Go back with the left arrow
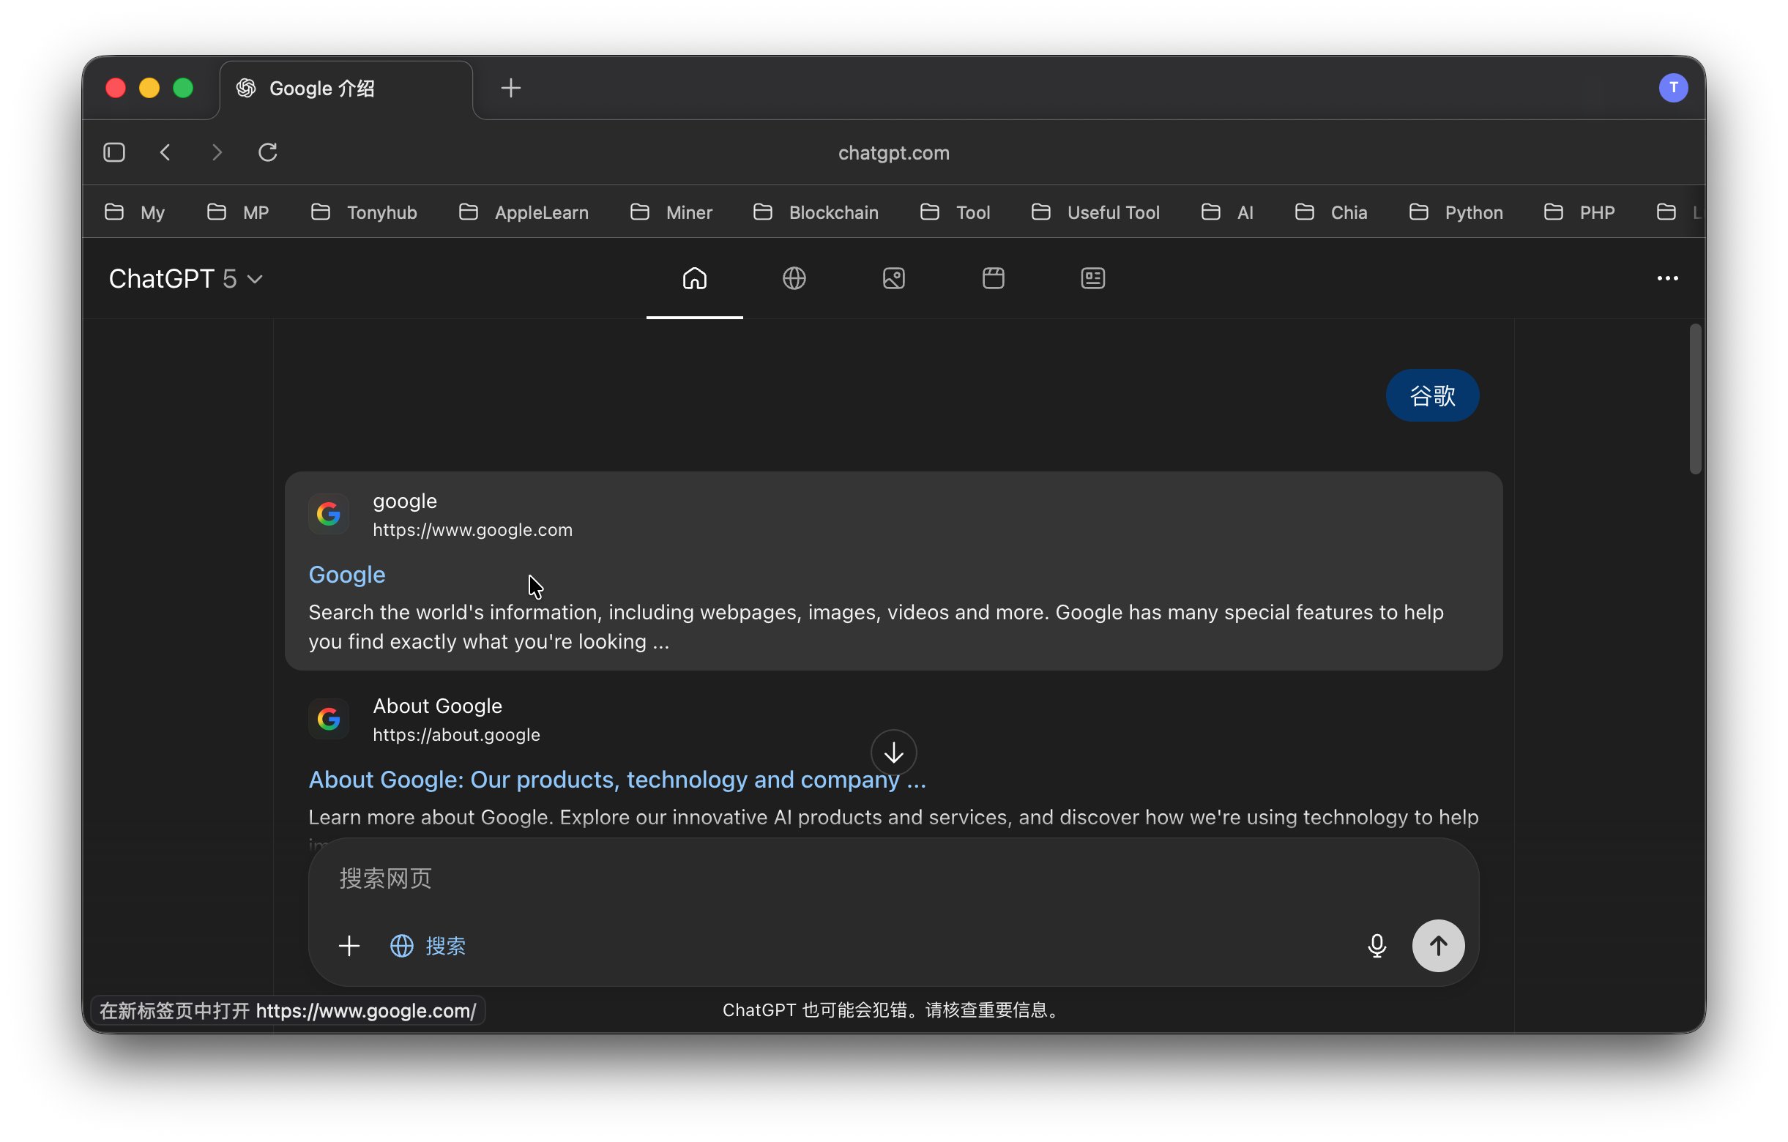Viewport: 1788px width, 1142px height. 165,152
